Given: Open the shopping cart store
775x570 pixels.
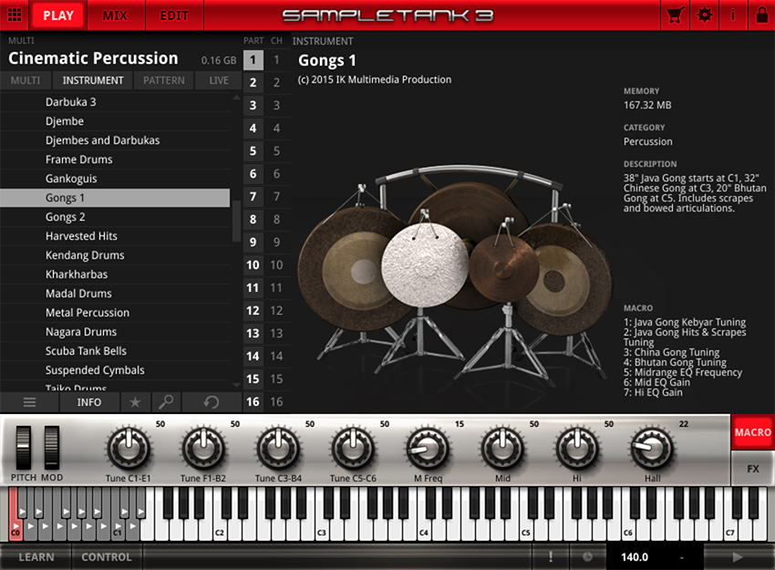Looking at the screenshot, I should coord(676,15).
